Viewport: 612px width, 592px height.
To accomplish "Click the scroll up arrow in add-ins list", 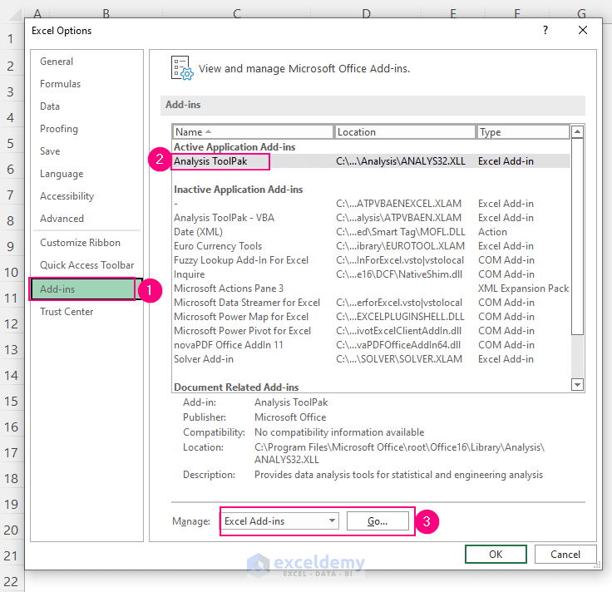I will [577, 132].
